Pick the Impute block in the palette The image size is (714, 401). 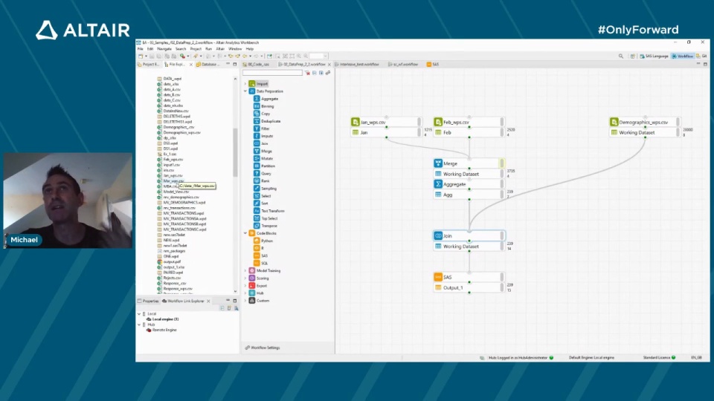click(263, 136)
